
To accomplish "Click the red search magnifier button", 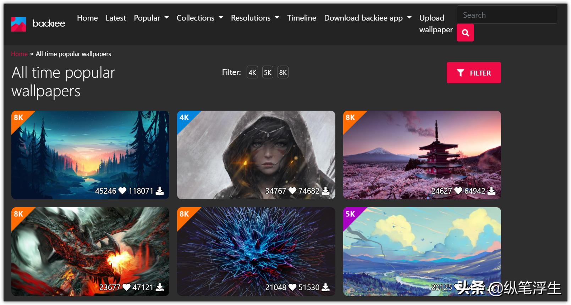I will pos(465,33).
